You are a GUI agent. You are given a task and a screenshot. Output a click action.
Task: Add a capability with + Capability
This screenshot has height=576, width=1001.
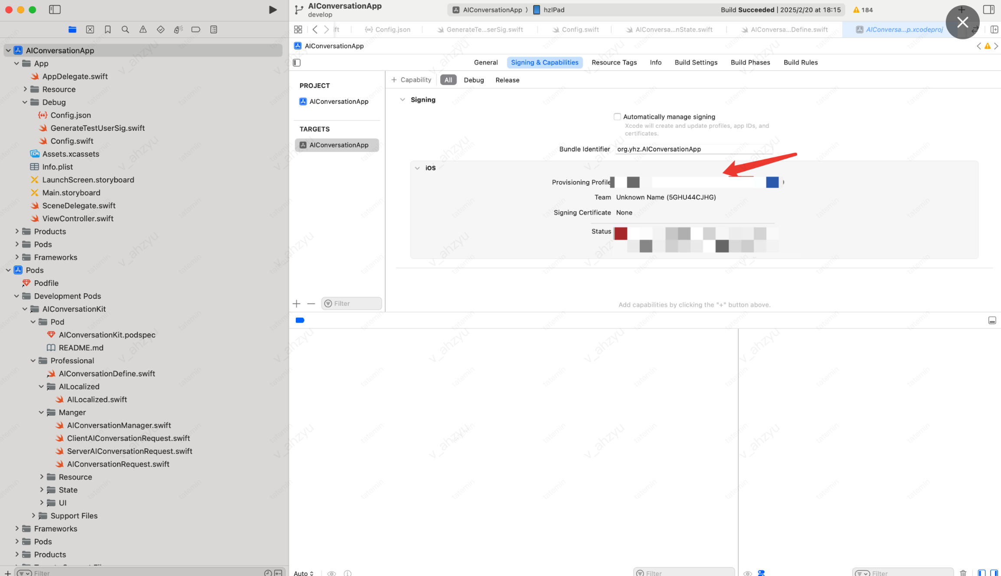point(411,80)
